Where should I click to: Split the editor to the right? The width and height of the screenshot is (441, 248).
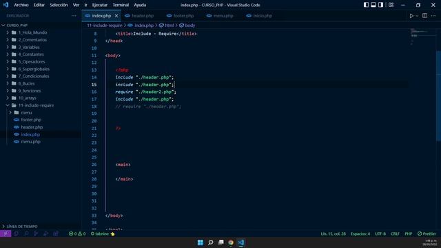(424, 16)
